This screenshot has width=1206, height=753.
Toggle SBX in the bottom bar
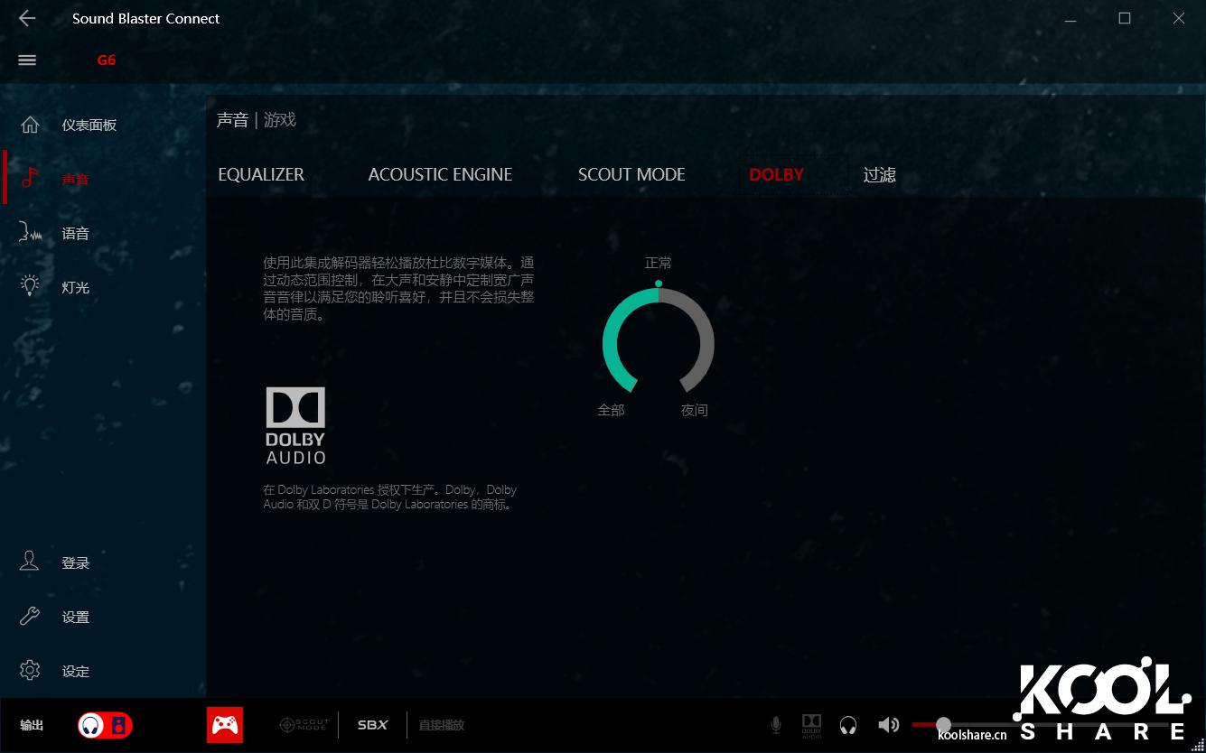[372, 725]
